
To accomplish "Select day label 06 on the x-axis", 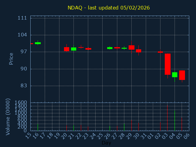I will tap(187, 136).
